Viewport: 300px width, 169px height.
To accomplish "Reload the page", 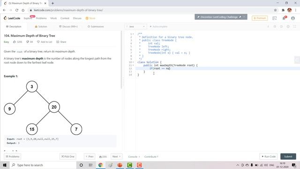I will 17,10.
